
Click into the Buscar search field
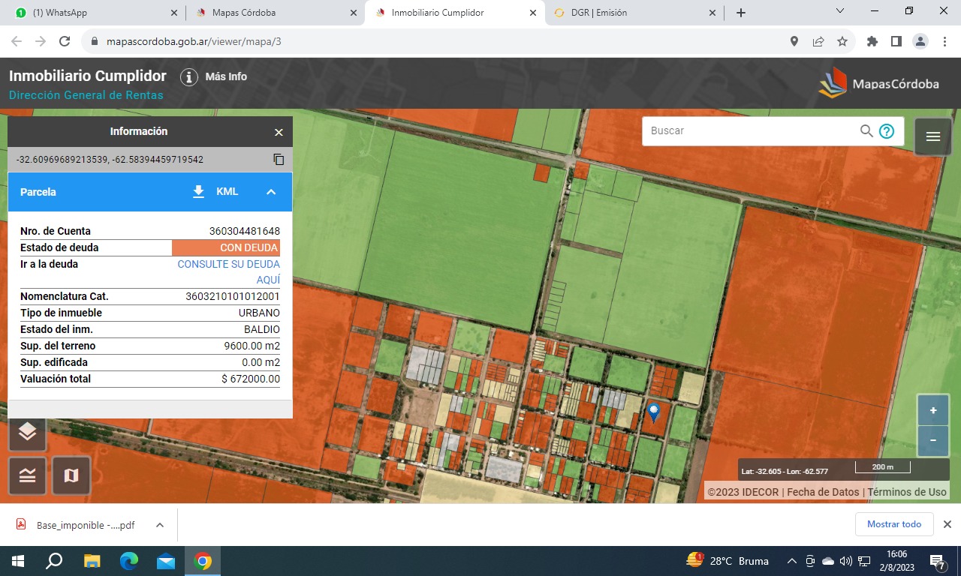click(751, 131)
